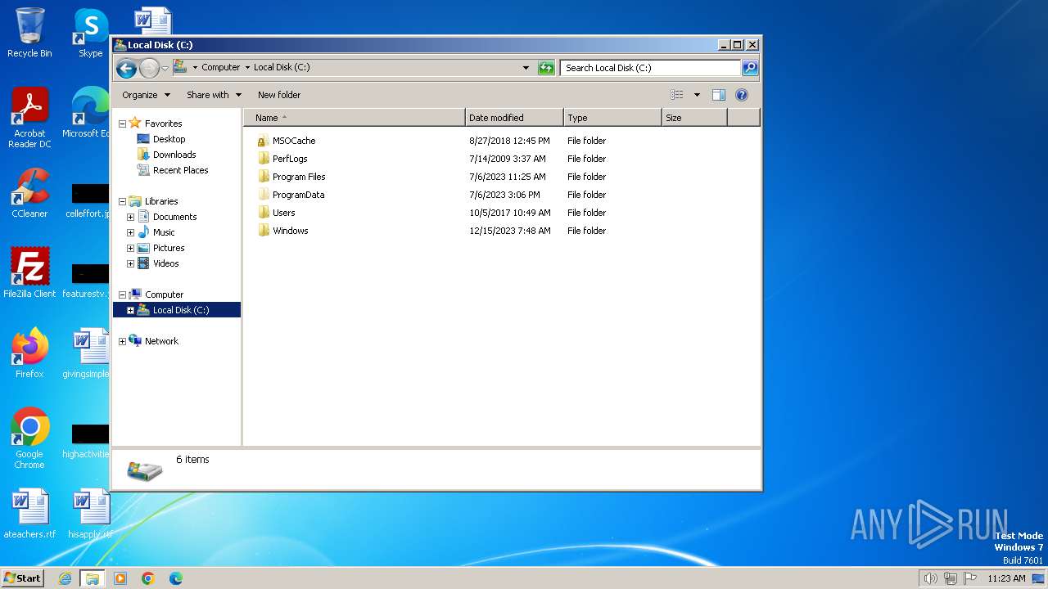This screenshot has width=1048, height=589.
Task: Select the Users folder icon
Action: [x=263, y=213]
